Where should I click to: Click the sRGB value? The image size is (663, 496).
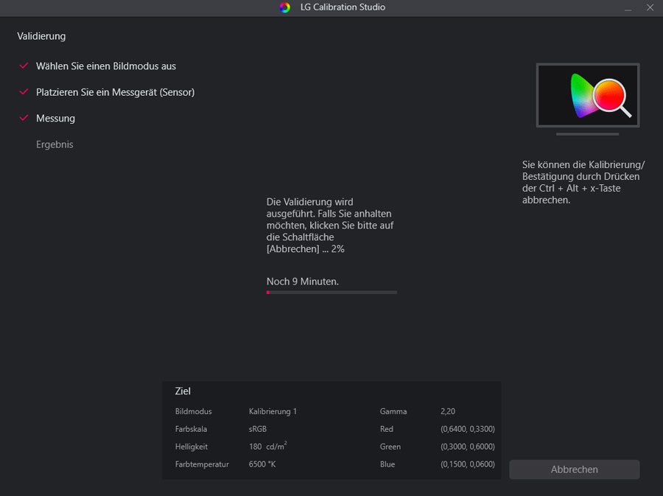pos(258,429)
